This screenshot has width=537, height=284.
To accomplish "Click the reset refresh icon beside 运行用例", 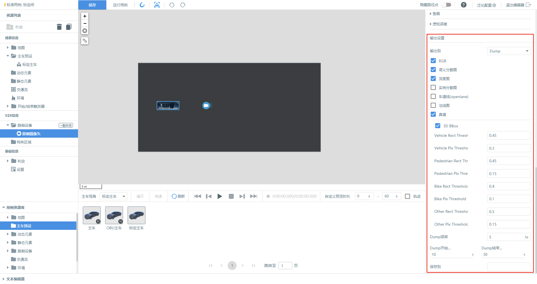I will pos(142,5).
